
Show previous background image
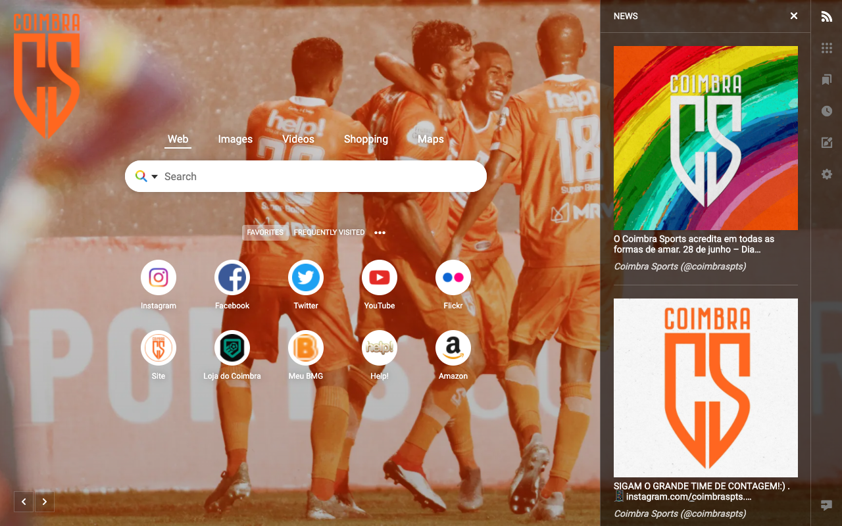[x=24, y=502]
